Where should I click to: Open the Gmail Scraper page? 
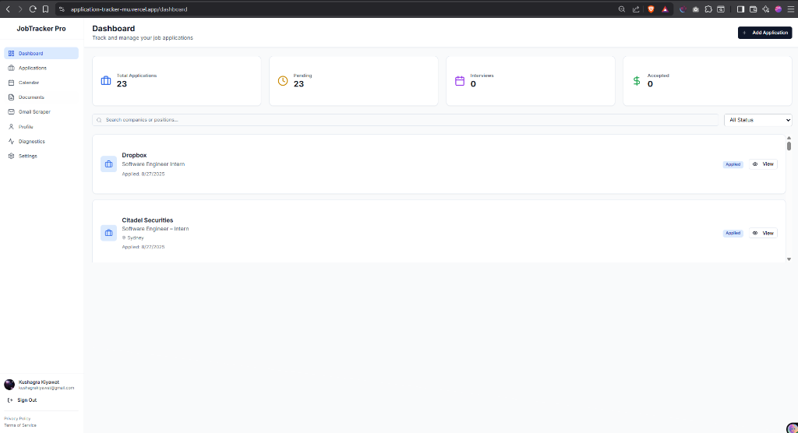(x=41, y=112)
